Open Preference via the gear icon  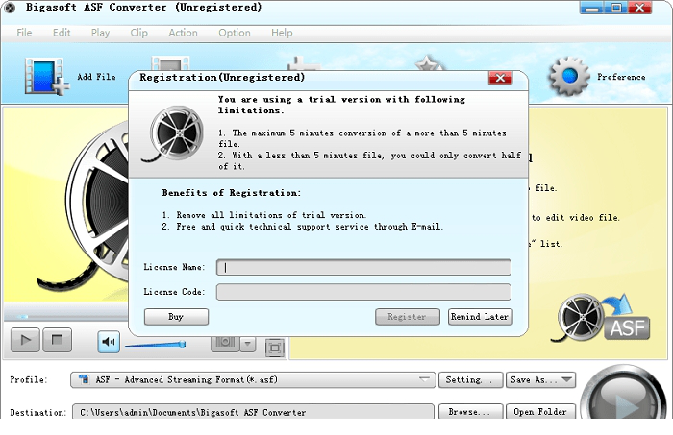567,76
